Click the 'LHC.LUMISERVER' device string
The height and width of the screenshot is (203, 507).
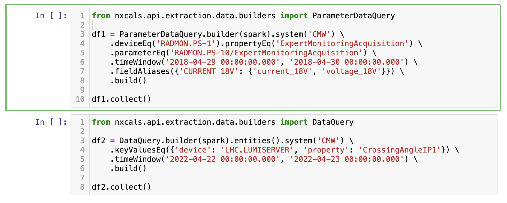click(x=257, y=150)
